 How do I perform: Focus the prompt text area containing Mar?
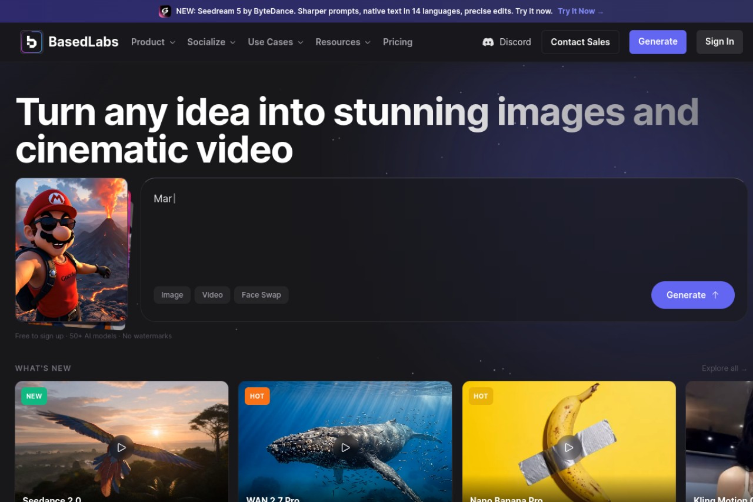click(444, 232)
